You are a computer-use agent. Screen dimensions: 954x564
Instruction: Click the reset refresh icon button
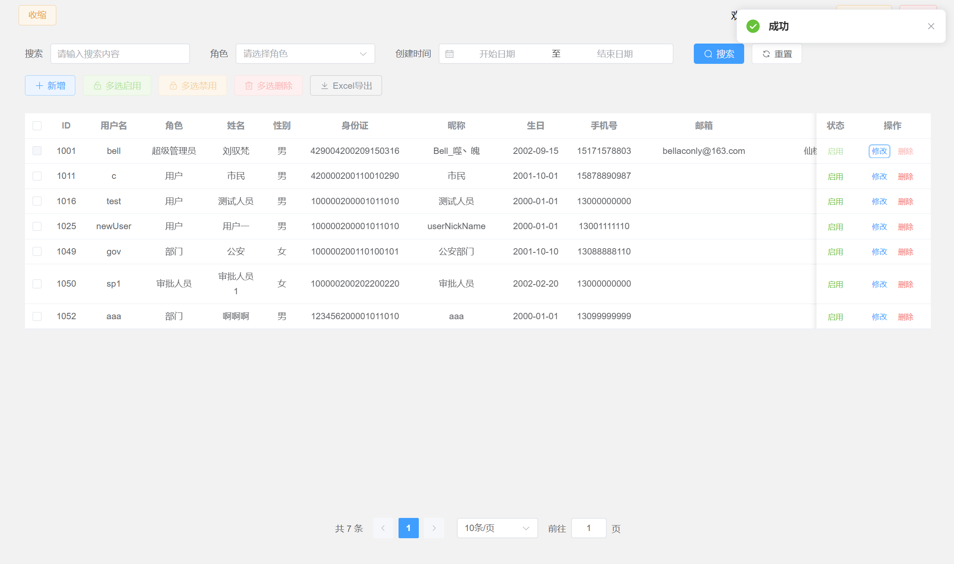point(766,54)
